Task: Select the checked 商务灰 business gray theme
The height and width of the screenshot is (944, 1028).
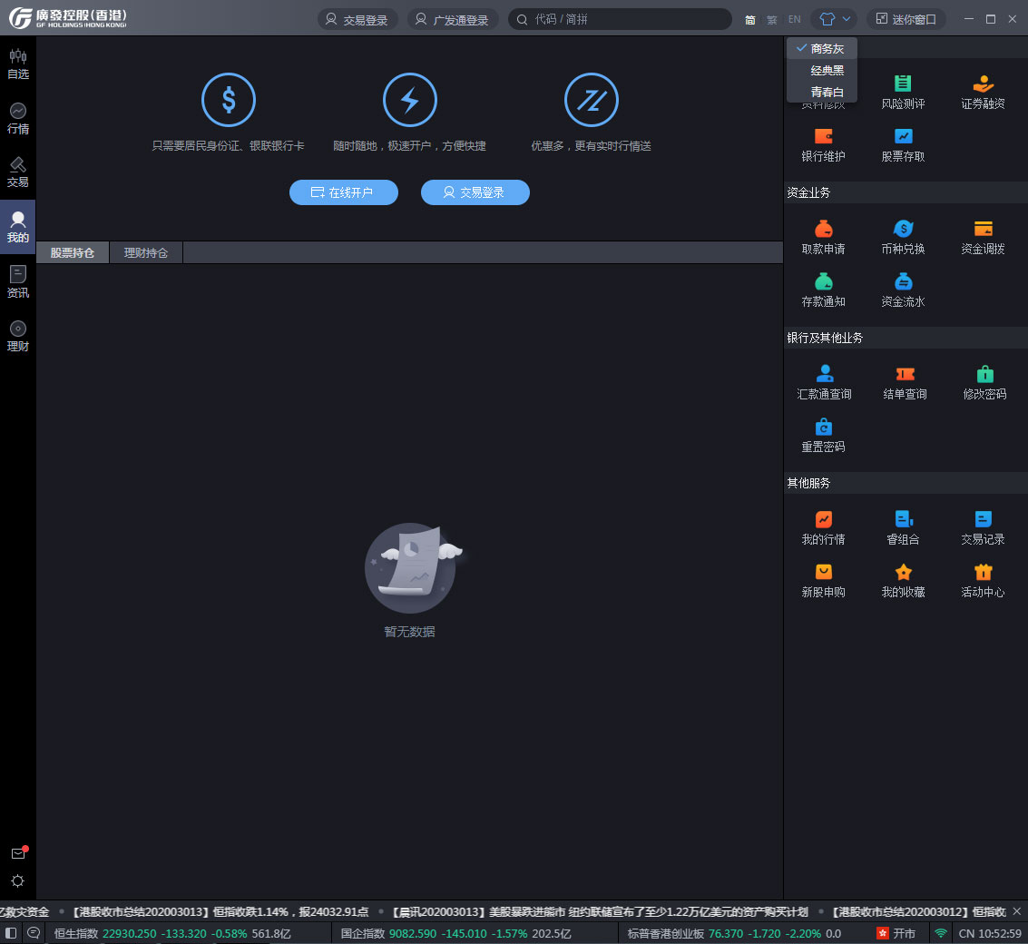Action: coord(827,49)
